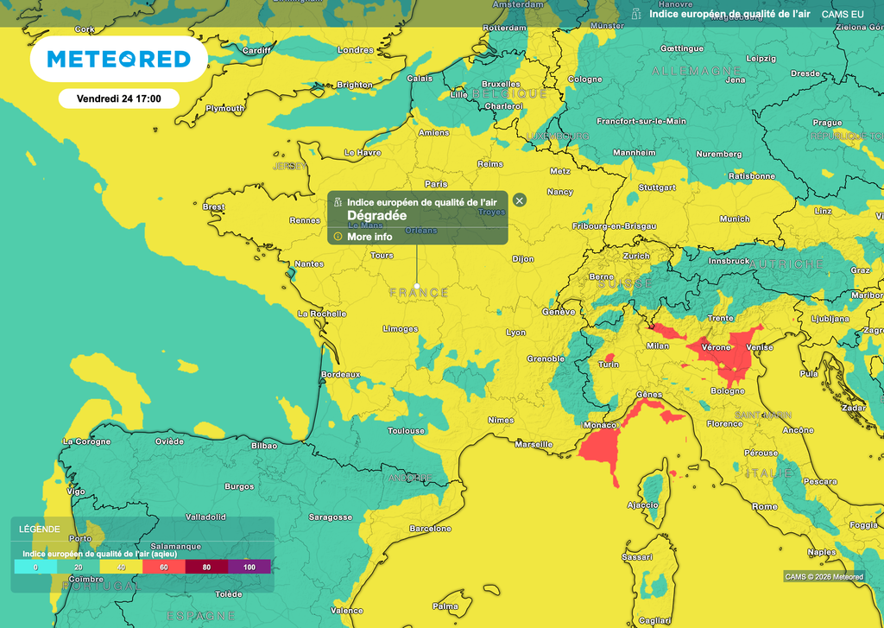Click the air quality icon in popup header
This screenshot has height=628, width=884.
tap(338, 201)
